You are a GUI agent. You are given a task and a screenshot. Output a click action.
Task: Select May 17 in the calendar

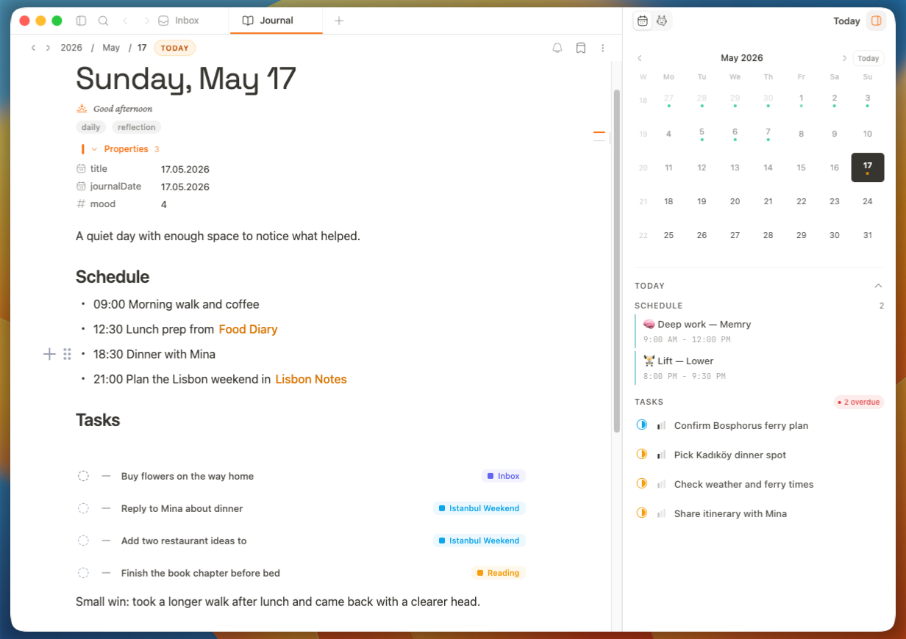pyautogui.click(x=868, y=167)
